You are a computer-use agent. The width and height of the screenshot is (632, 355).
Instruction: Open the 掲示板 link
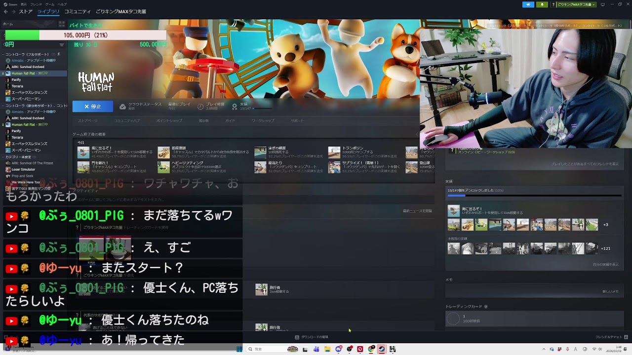(x=204, y=121)
